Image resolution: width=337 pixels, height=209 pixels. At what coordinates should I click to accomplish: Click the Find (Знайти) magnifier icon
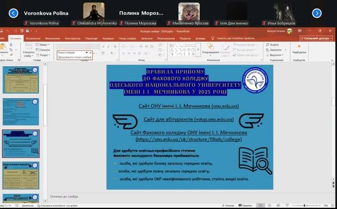267,45
